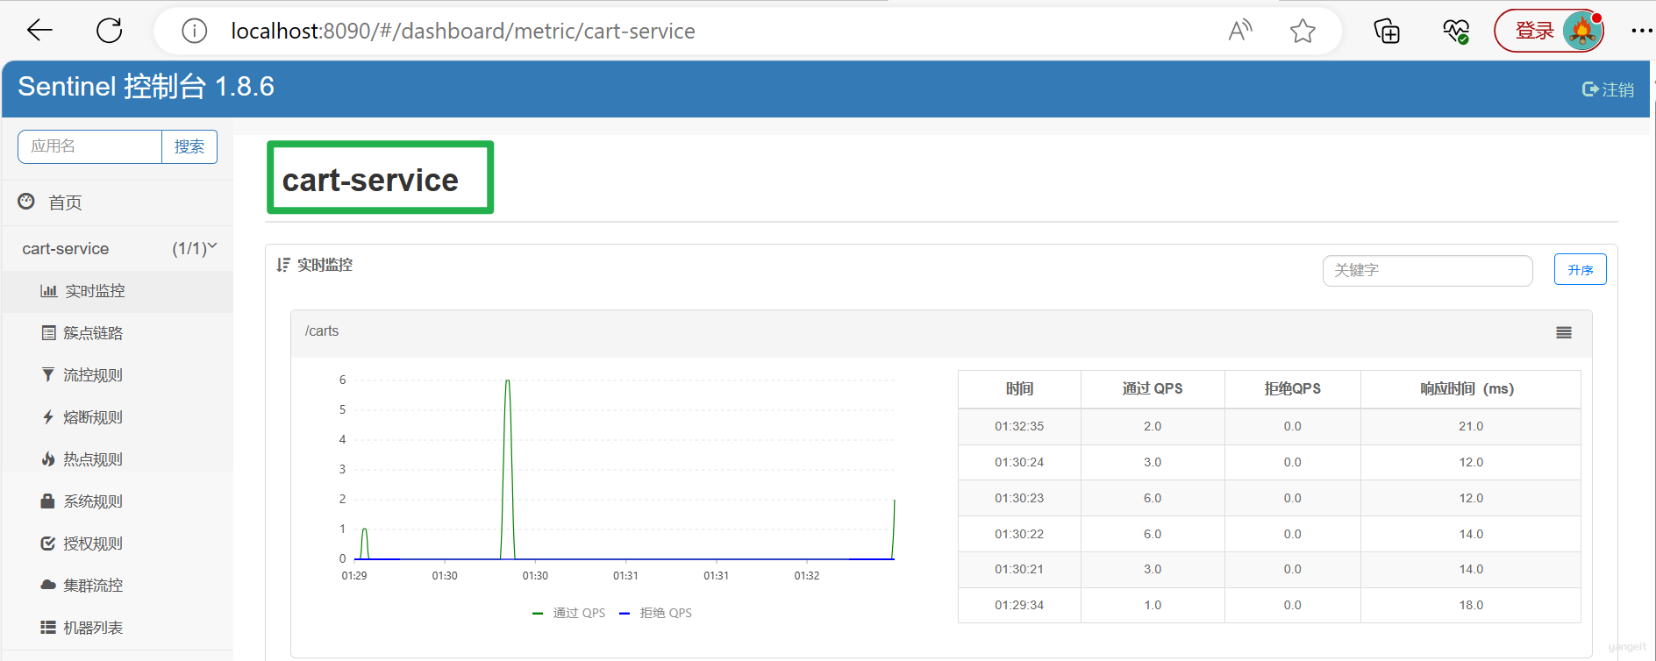
Task: Open 流控规则 in the sidebar
Action: coord(117,375)
